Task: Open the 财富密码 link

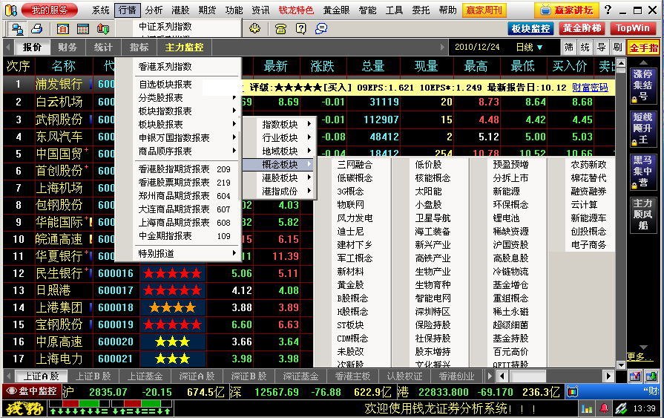Action: [590, 88]
